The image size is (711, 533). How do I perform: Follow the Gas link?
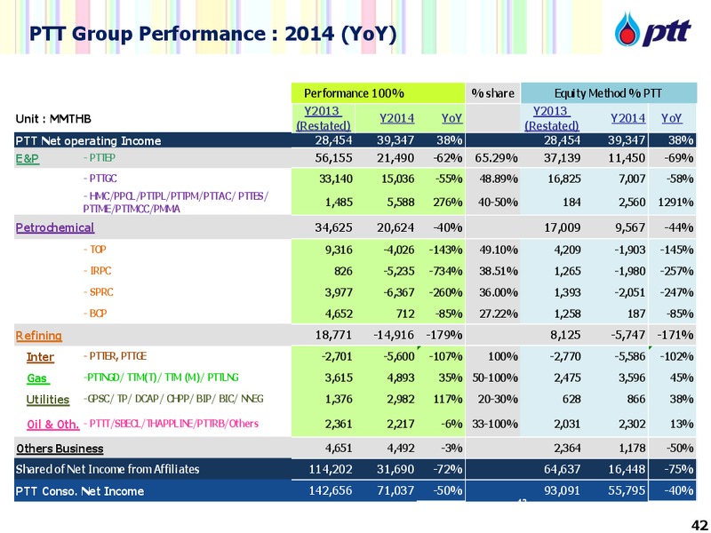pos(38,378)
